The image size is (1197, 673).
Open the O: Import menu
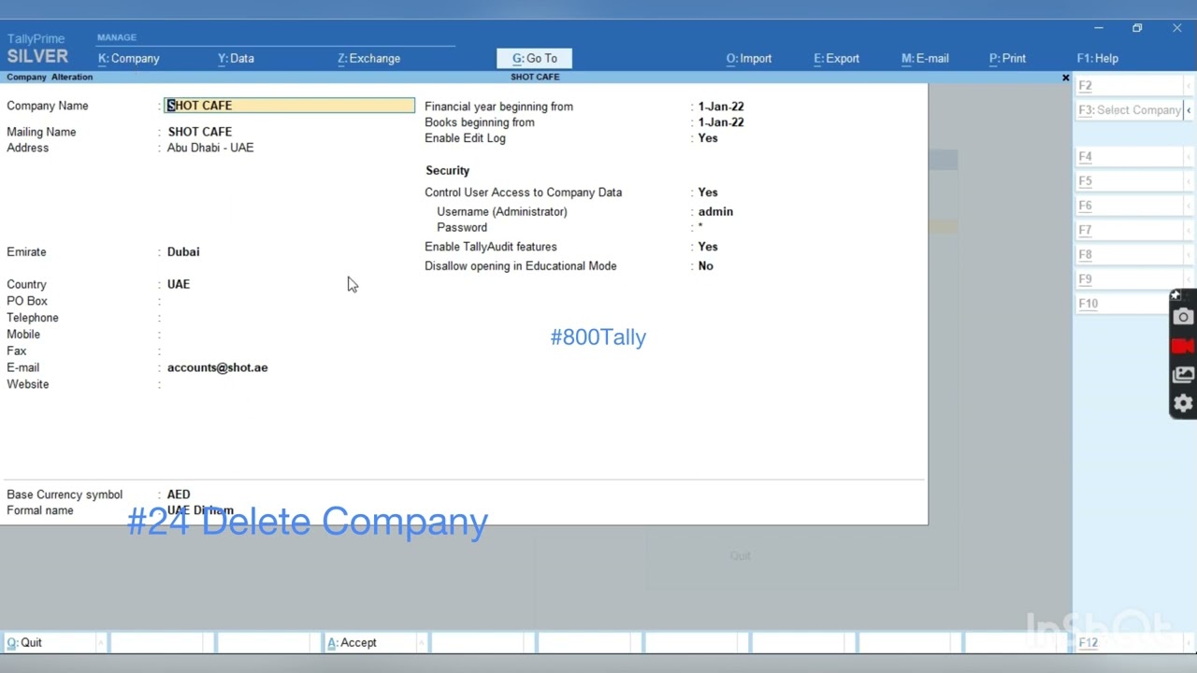[x=749, y=58]
